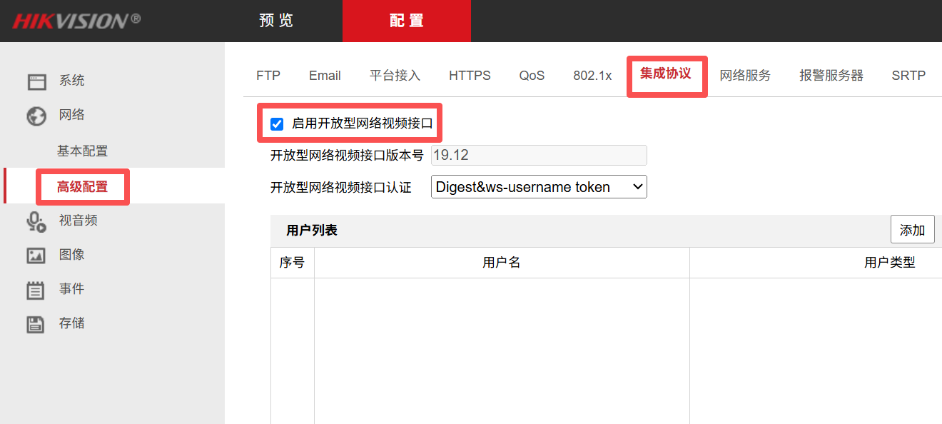Toggle 启用开放型网络视频接口 checkbox
Viewport: 942px width, 424px height.
277,124
